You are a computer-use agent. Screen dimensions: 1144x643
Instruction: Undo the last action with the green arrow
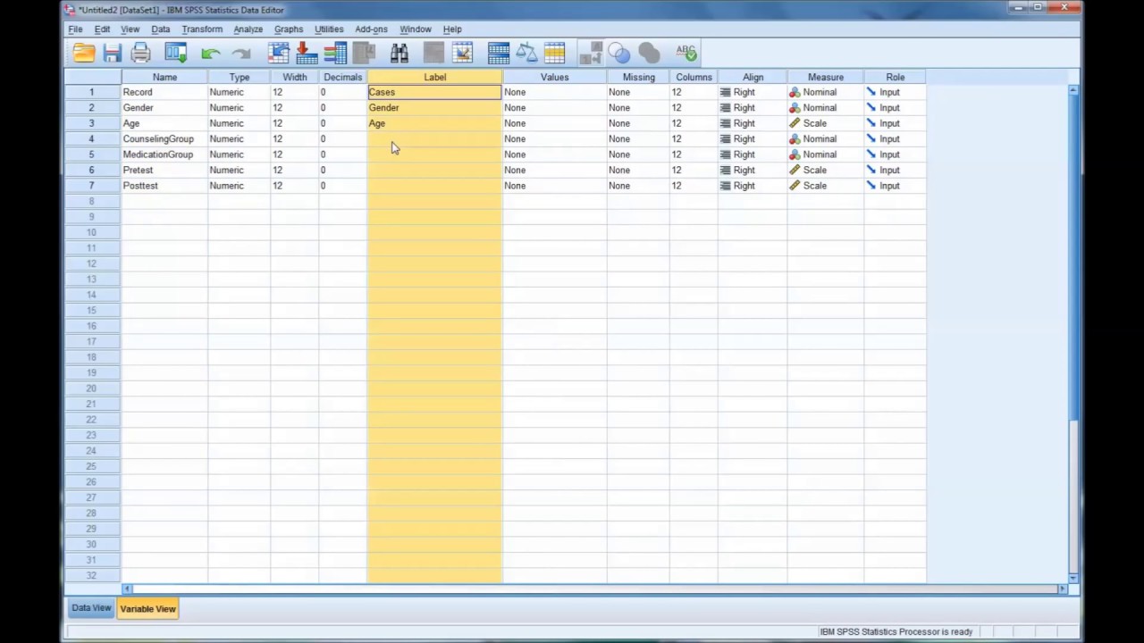pos(211,54)
